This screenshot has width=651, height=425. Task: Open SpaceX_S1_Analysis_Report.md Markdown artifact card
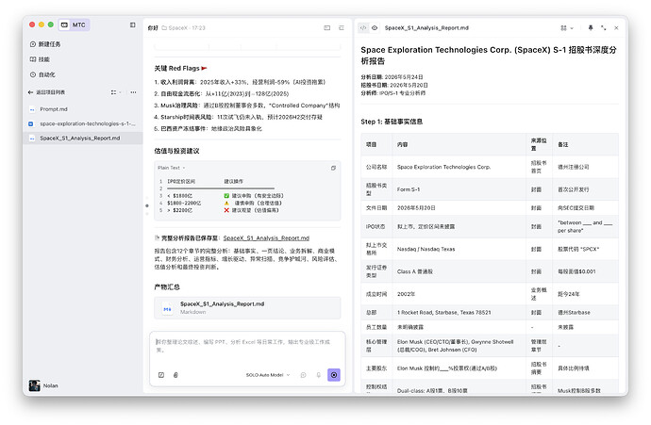(x=247, y=307)
